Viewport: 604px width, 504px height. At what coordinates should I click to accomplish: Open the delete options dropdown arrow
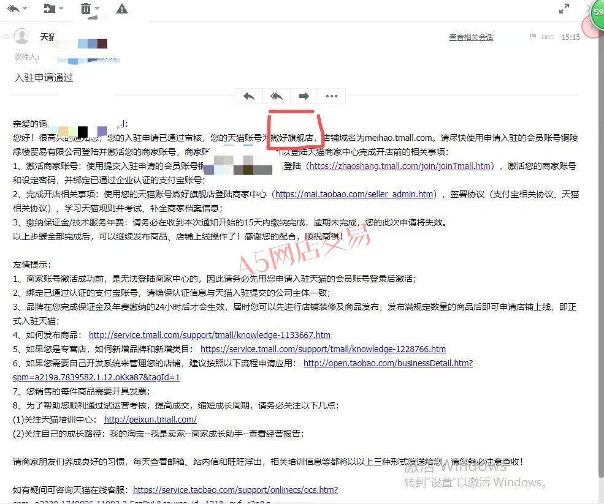[x=97, y=9]
